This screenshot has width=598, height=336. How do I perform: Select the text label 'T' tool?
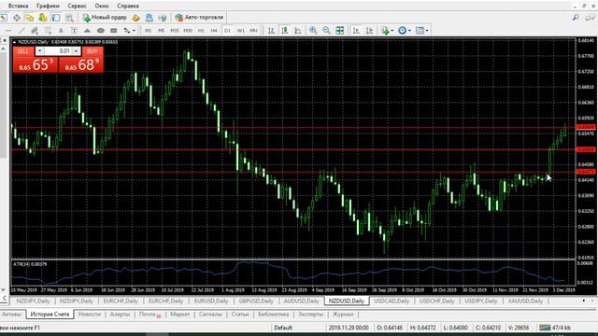[x=74, y=31]
